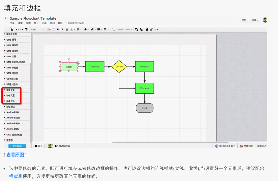Open the line width dropdown
The image size is (278, 181).
click(100, 29)
